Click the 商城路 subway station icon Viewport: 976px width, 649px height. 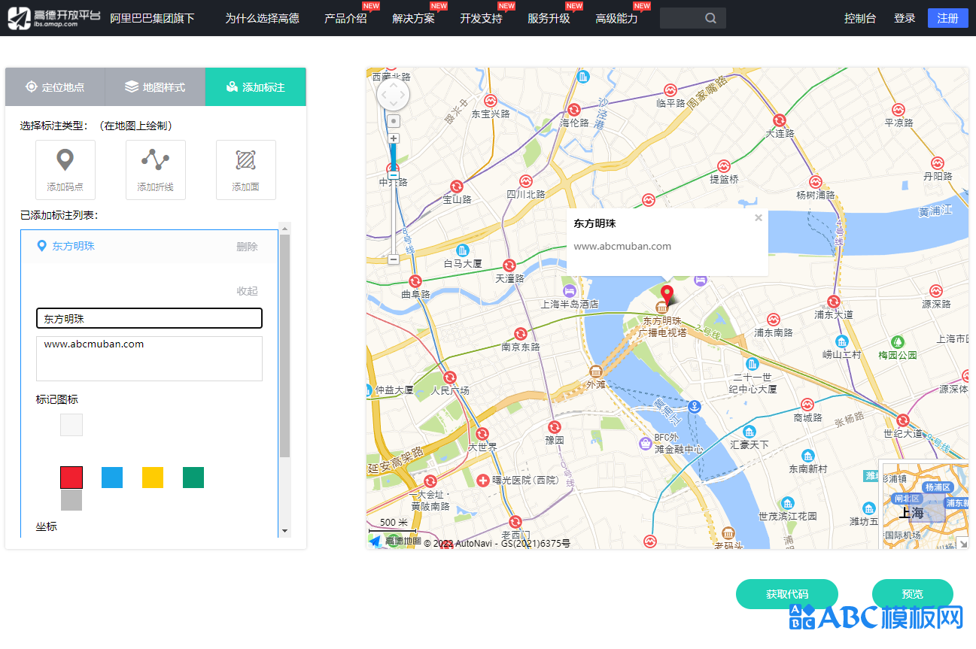pyautogui.click(x=807, y=405)
